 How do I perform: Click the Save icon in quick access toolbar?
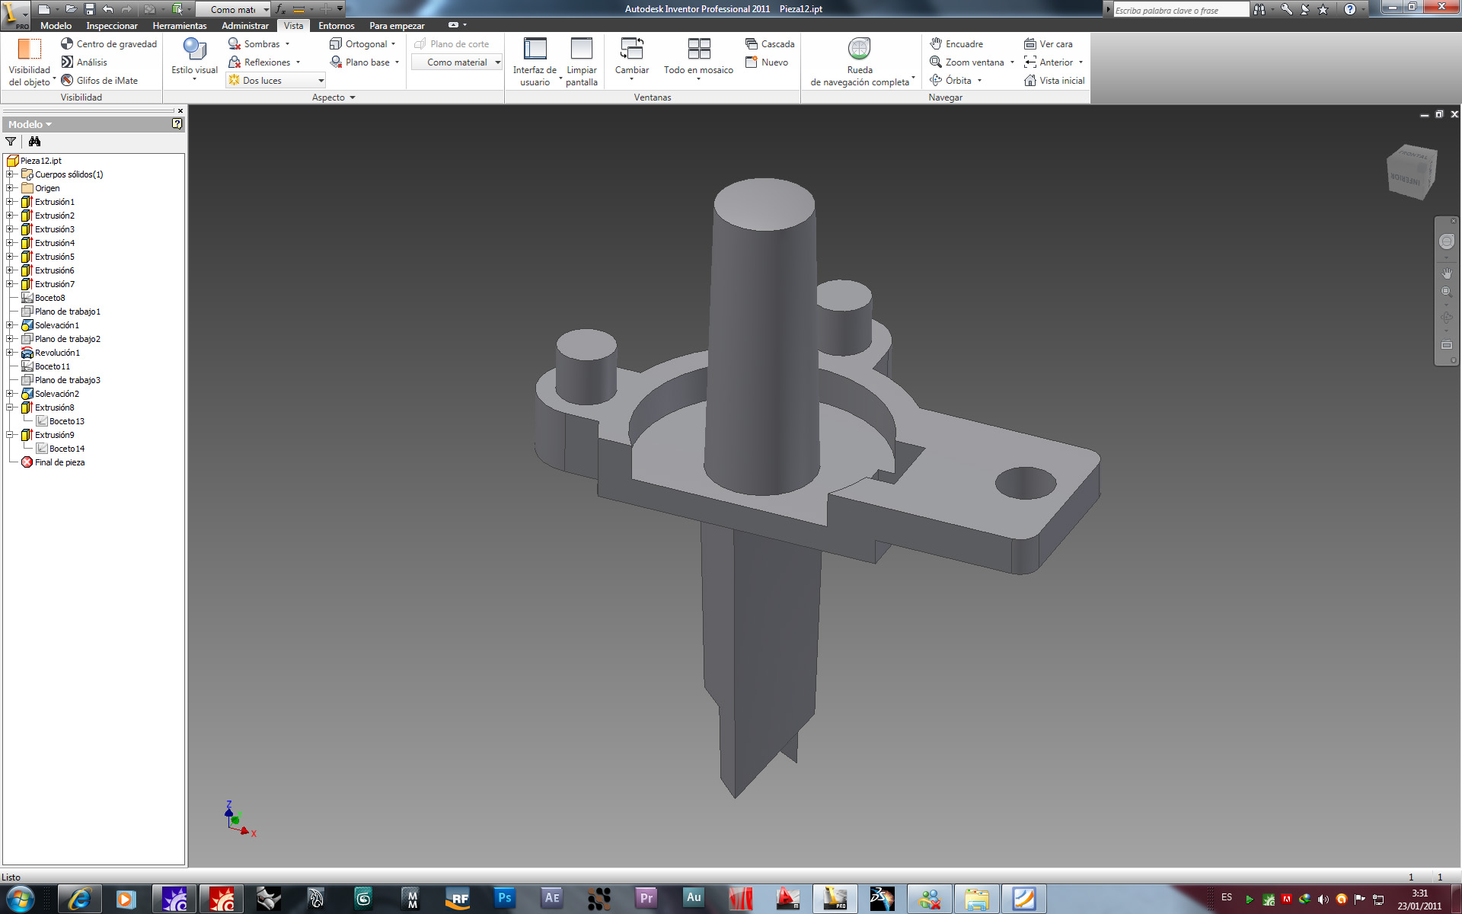(89, 9)
